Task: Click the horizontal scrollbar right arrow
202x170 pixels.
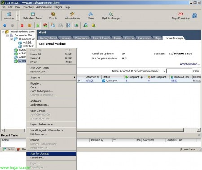Action: click(x=198, y=130)
